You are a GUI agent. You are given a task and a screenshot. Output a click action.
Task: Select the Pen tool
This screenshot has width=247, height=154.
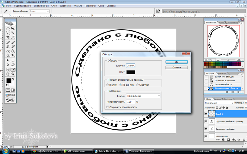[8, 65]
